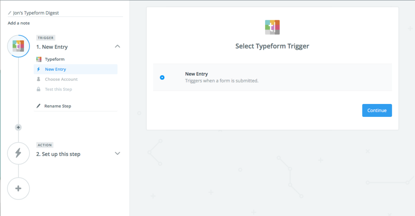
Task: Collapse the 1. New Entry trigger step
Action: [118, 47]
